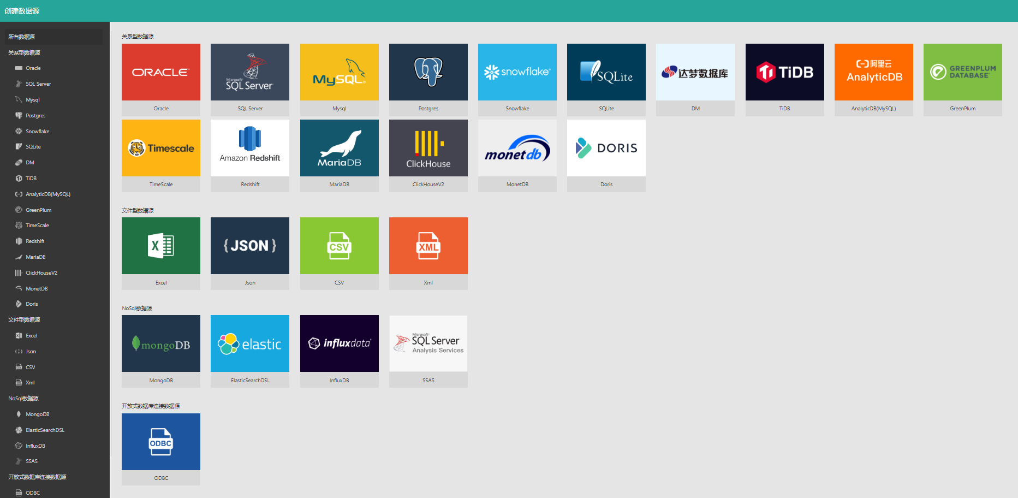Select the GreenPlum database tile
Viewport: 1018px width, 498px height.
click(963, 80)
